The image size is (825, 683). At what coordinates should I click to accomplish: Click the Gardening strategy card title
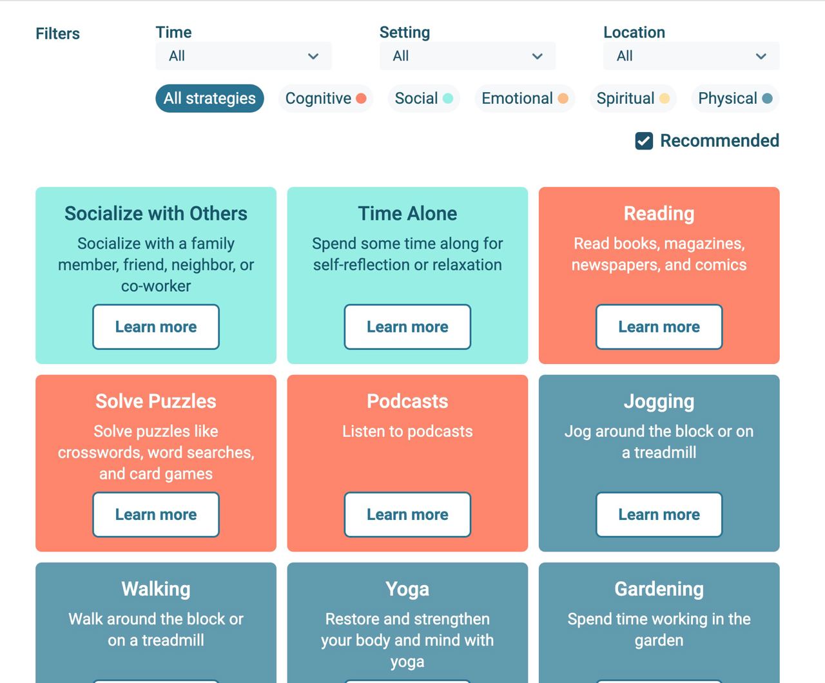[x=659, y=589]
